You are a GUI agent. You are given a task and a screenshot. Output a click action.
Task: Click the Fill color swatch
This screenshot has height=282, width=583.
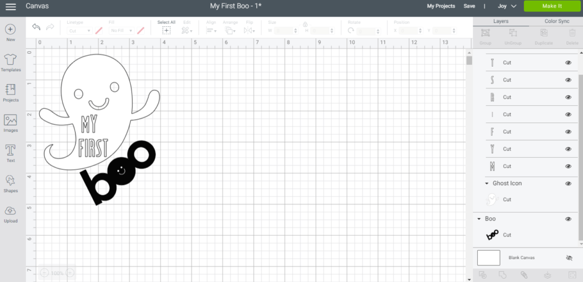pos(141,31)
